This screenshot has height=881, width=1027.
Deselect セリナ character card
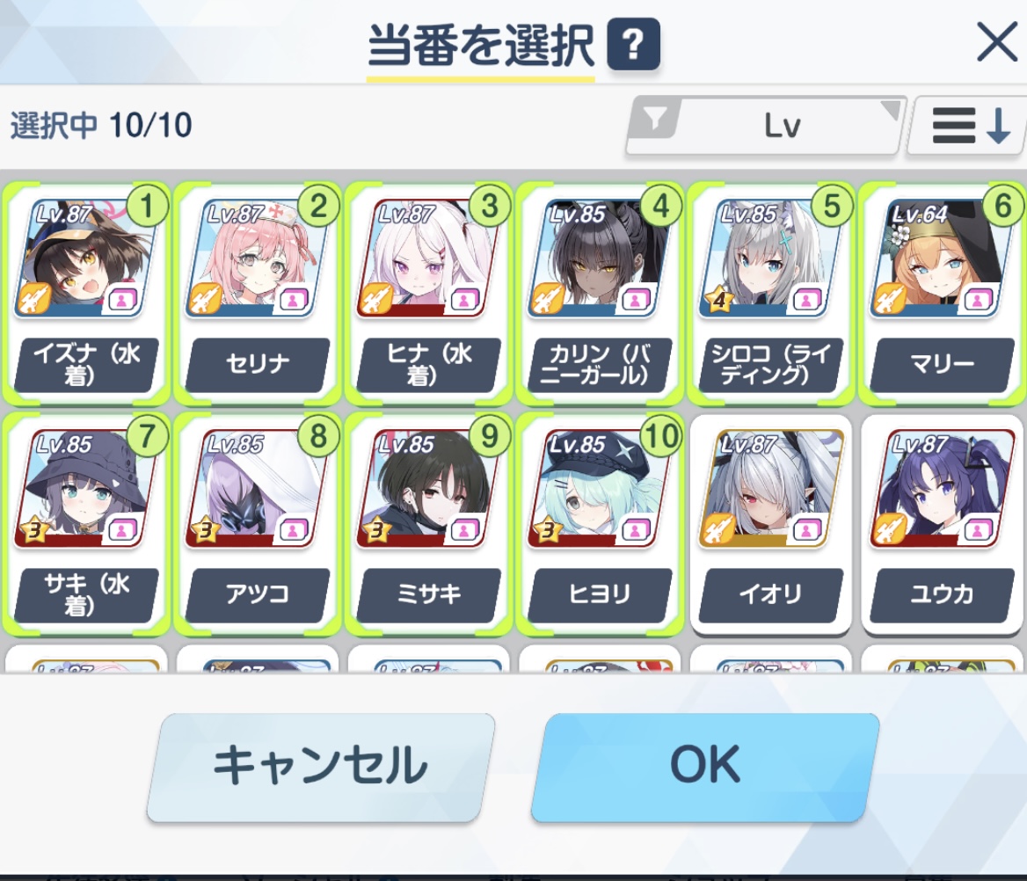[258, 293]
